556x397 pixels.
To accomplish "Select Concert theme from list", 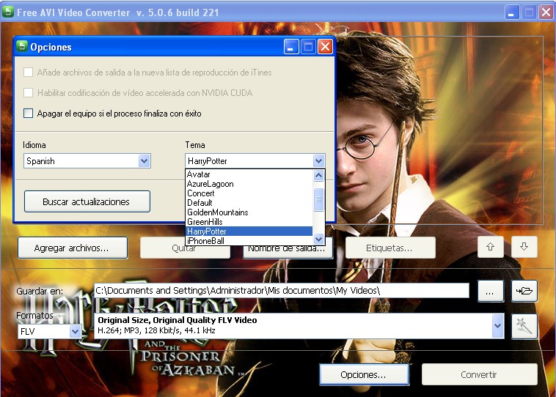I will tap(249, 193).
